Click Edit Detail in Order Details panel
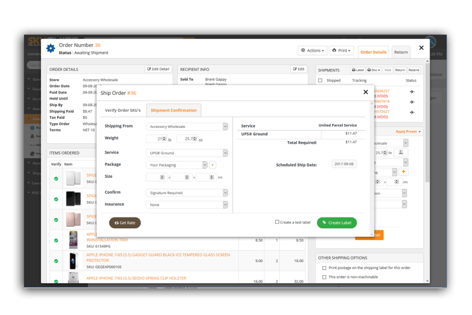The height and width of the screenshot is (315, 472). point(158,69)
